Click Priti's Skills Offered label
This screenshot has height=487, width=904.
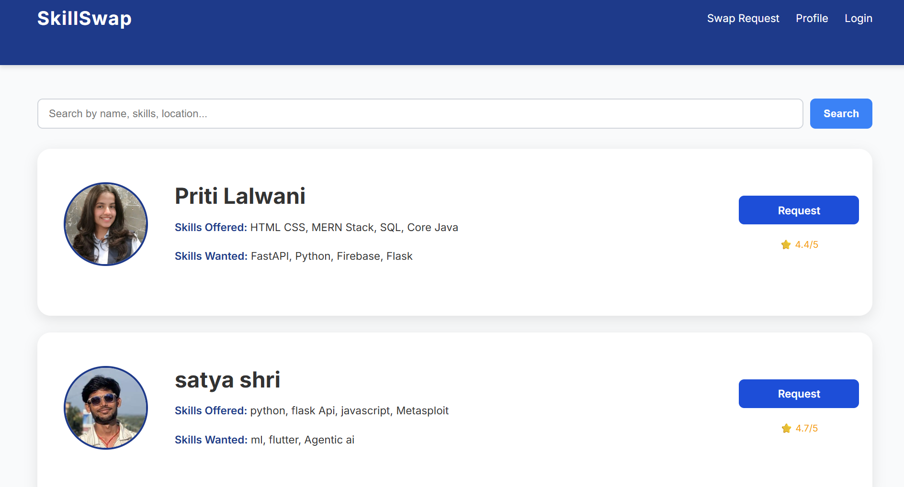point(211,228)
